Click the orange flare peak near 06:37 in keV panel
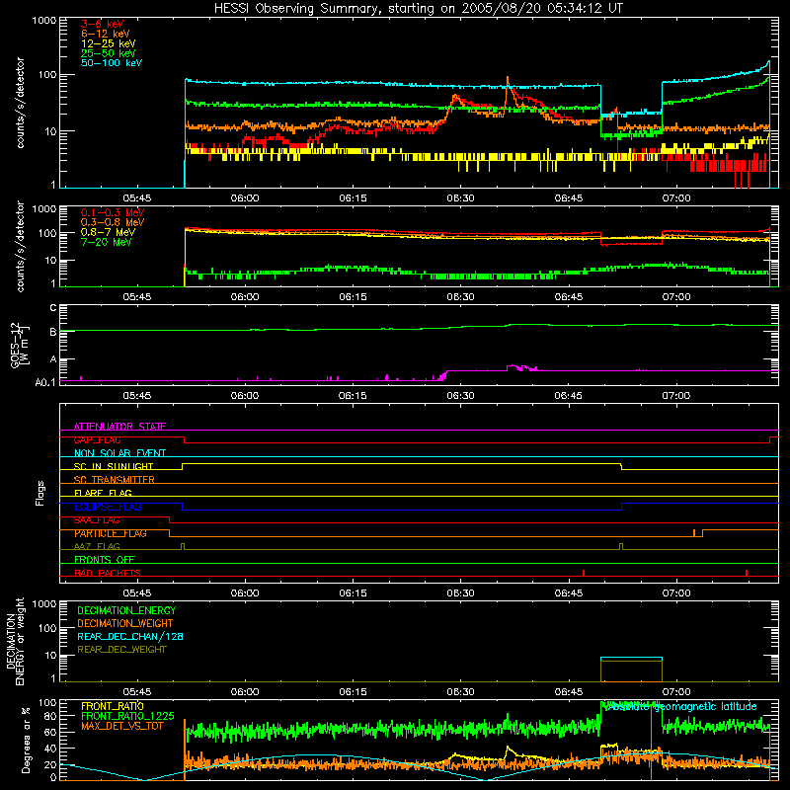 508,81
